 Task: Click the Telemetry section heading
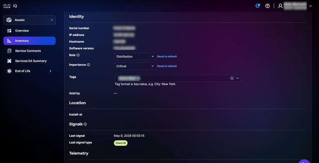pyautogui.click(x=79, y=153)
